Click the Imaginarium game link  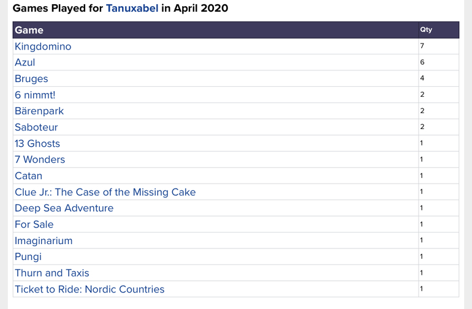tap(44, 240)
